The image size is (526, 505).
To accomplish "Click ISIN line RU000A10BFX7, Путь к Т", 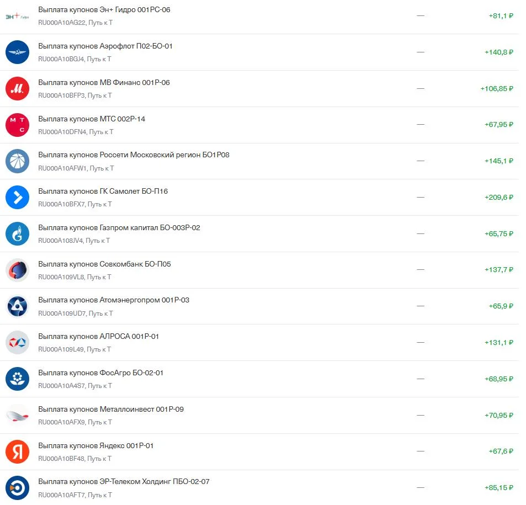I will (x=75, y=204).
